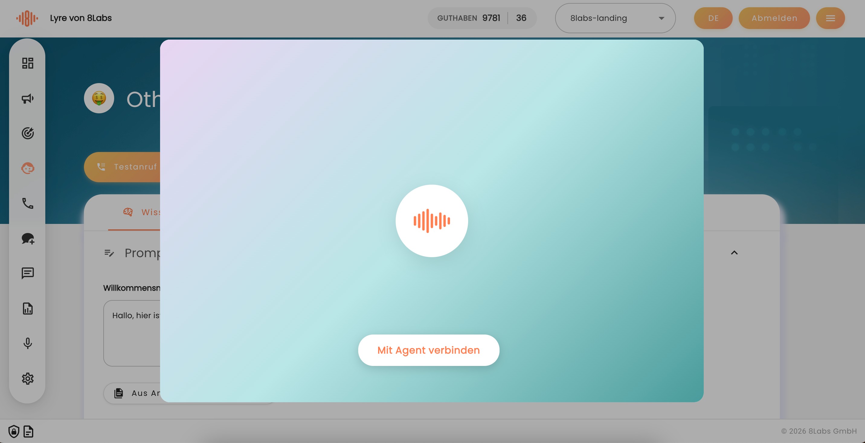Image resolution: width=865 pixels, height=443 pixels.
Task: Select the Wiss... knowledge tab
Action: pos(134,212)
